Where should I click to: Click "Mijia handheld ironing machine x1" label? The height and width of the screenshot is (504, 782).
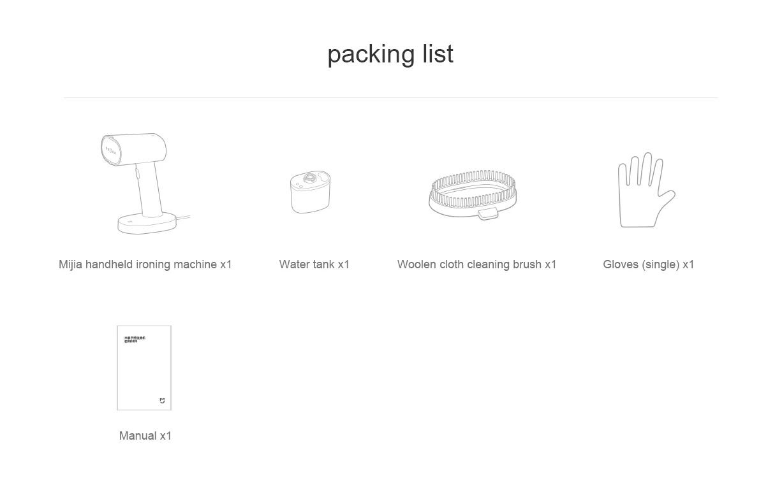pyautogui.click(x=145, y=264)
